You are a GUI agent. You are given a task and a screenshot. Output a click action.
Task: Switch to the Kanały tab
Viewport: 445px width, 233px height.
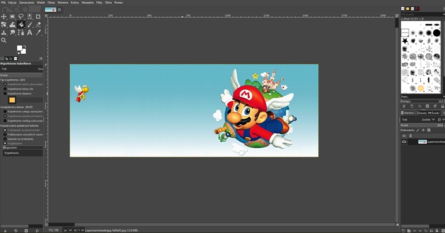click(x=421, y=113)
